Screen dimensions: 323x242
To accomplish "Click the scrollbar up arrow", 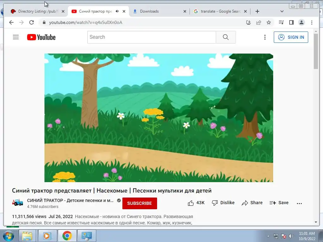I will pos(316,31).
